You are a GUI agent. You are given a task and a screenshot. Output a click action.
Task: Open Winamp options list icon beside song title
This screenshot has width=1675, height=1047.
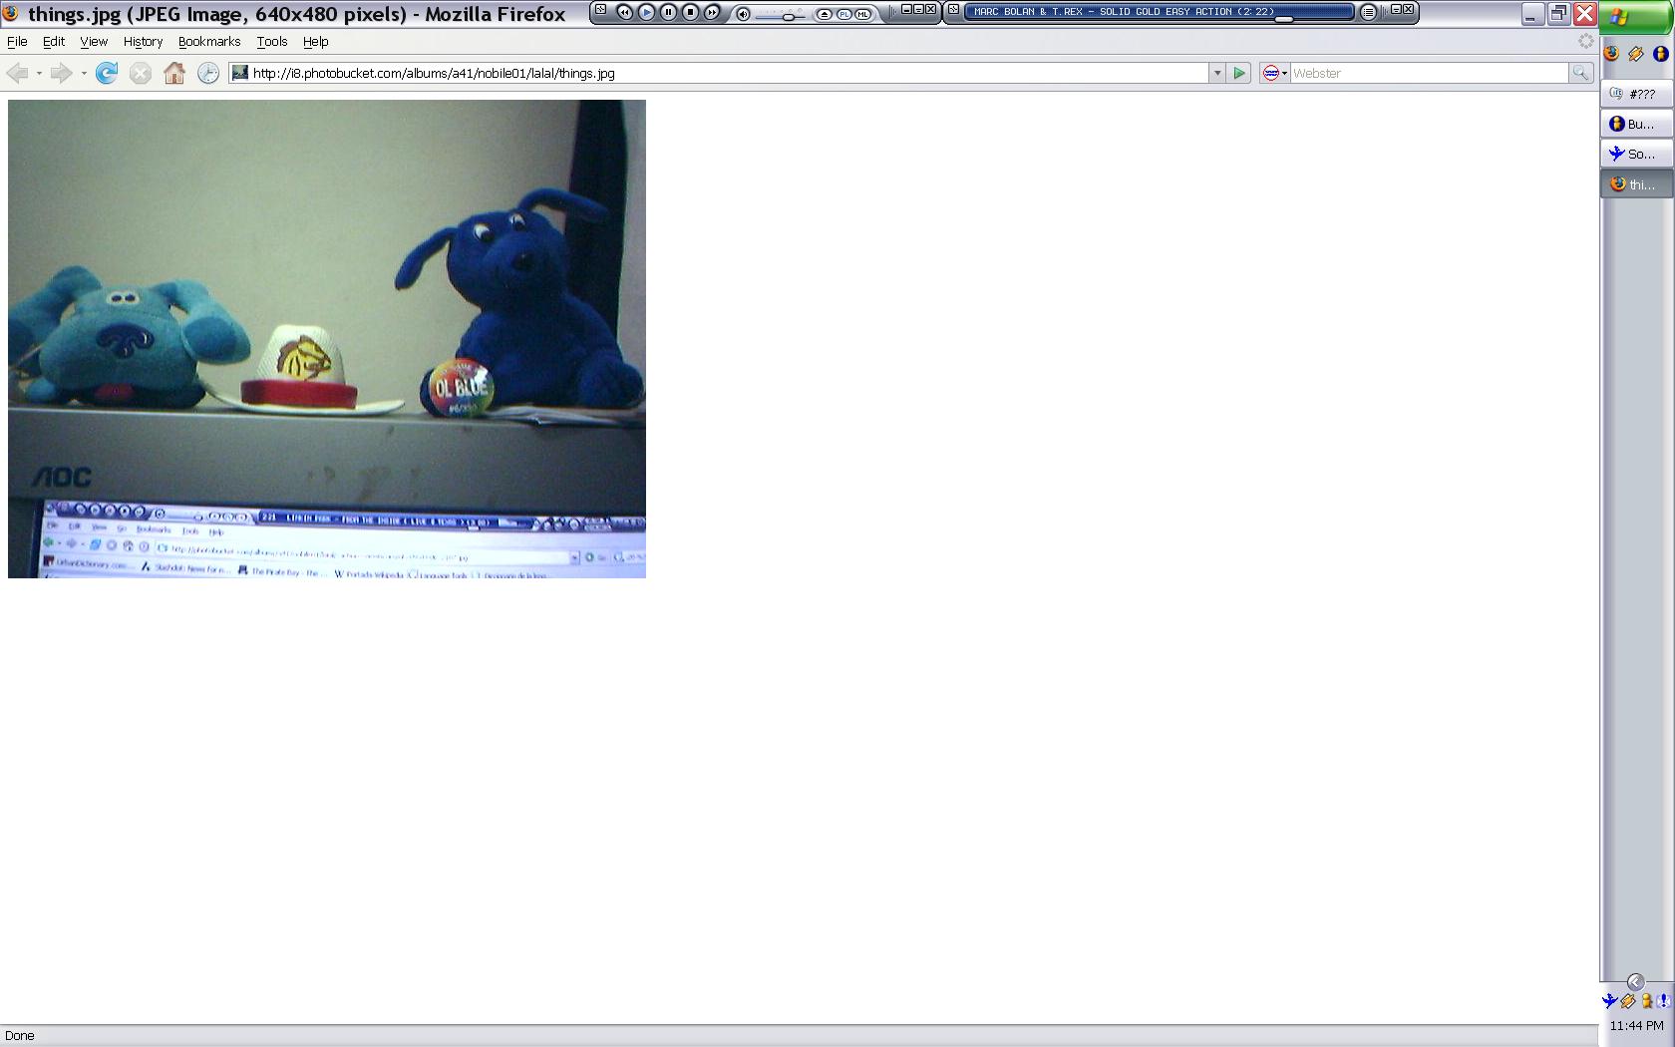(1368, 12)
